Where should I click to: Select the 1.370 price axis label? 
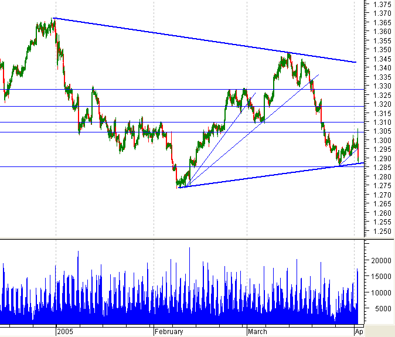[x=382, y=13]
